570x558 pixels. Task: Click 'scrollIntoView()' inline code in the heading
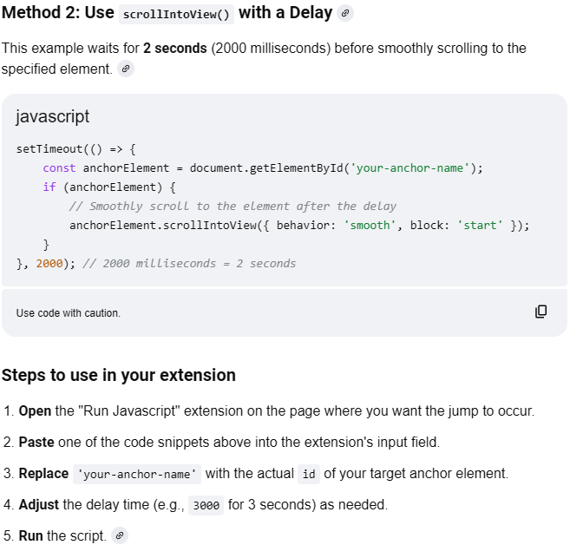pyautogui.click(x=176, y=15)
